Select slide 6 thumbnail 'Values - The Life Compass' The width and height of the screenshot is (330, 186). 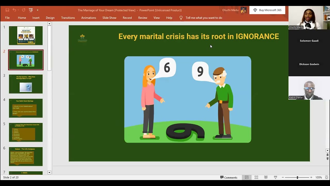point(26,157)
